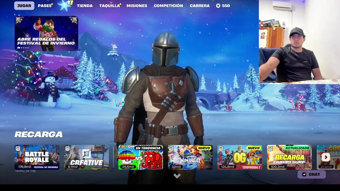340x191 pixels.
Task: Click the 6,7mil player count
Action: point(73,167)
